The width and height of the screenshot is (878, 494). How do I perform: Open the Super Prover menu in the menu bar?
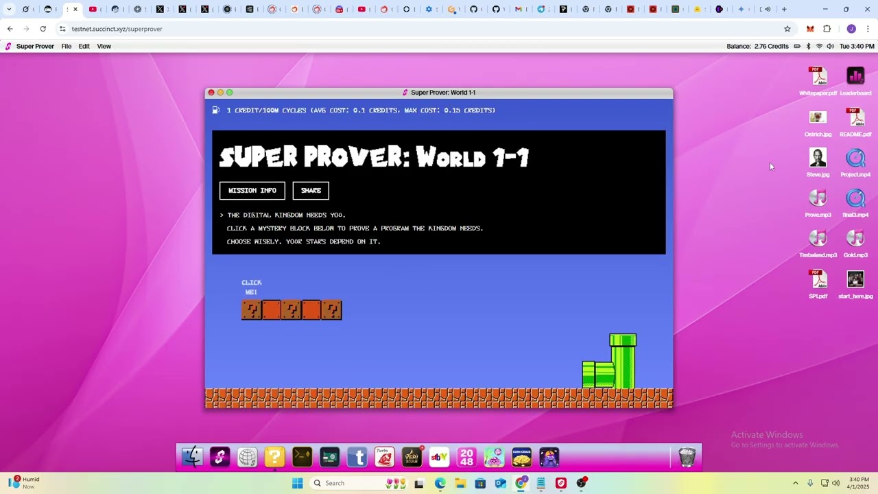pos(35,47)
